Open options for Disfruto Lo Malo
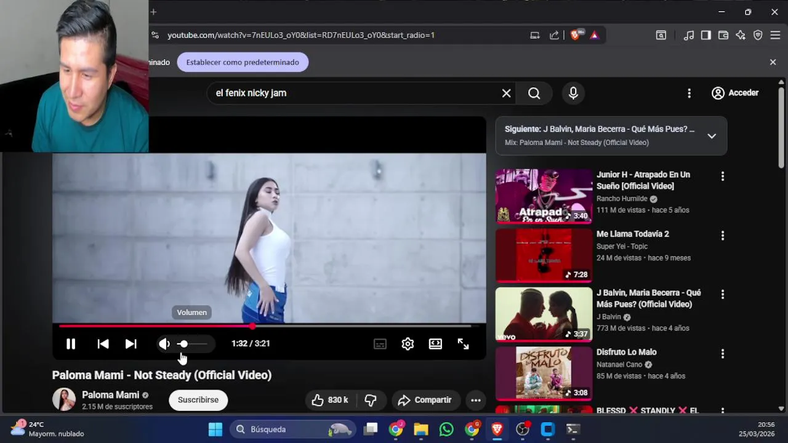This screenshot has width=788, height=443. coord(722,353)
